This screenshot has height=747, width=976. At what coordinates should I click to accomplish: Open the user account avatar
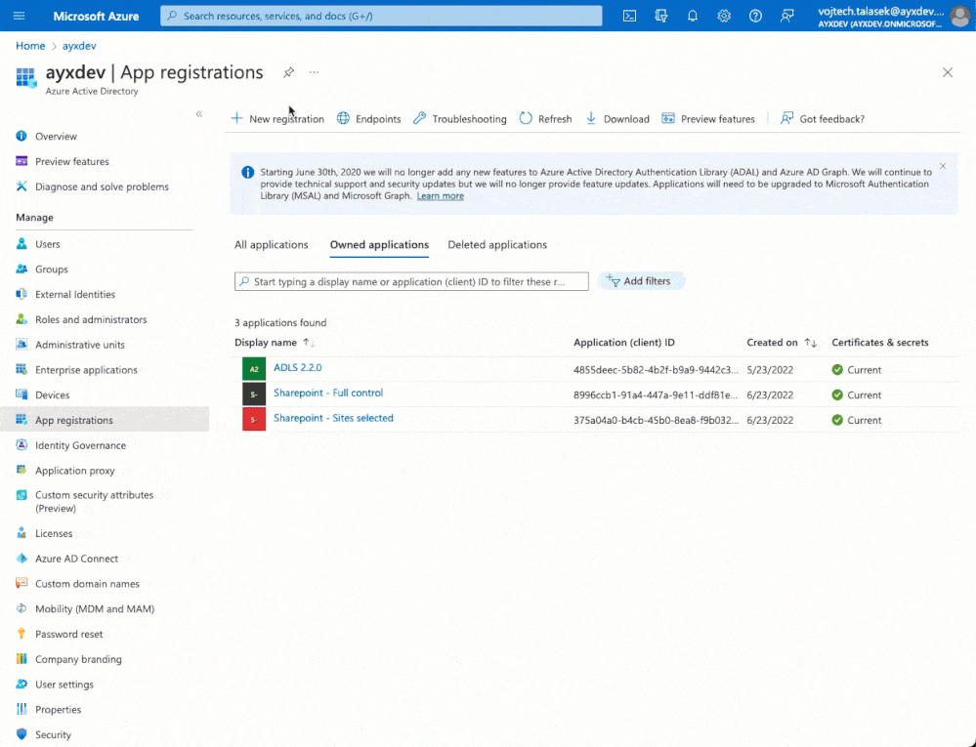(959, 17)
